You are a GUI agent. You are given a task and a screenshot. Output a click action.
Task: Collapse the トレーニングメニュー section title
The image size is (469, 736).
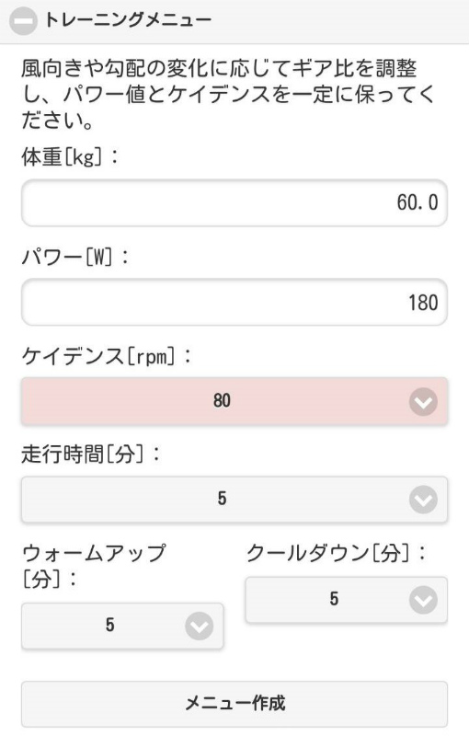point(128,20)
